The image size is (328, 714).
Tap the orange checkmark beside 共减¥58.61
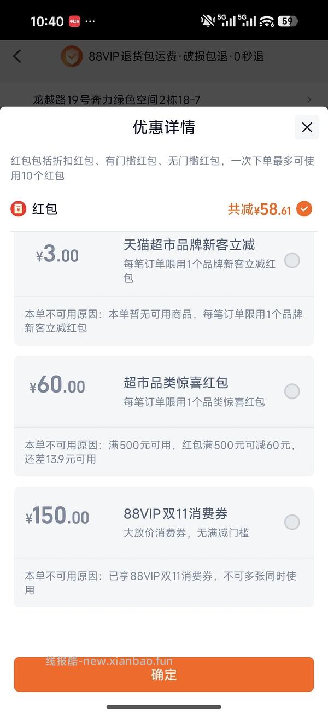pyautogui.click(x=304, y=208)
